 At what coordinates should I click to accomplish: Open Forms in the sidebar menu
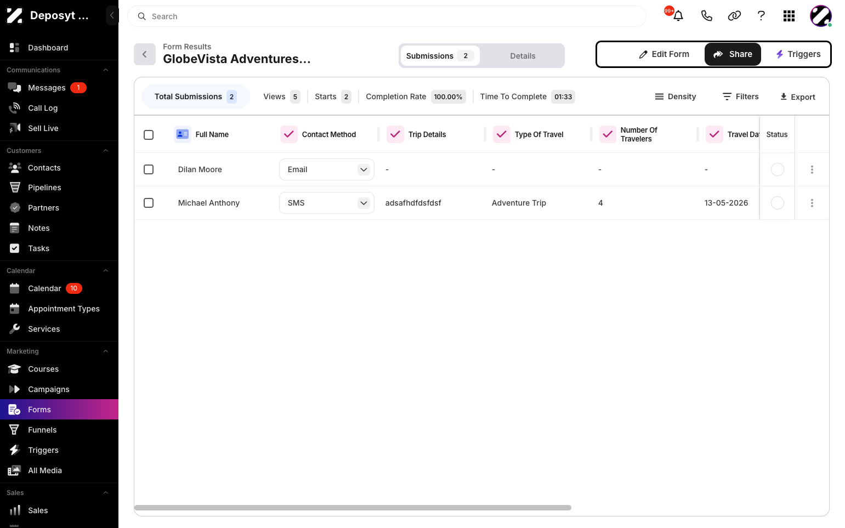tap(59, 410)
